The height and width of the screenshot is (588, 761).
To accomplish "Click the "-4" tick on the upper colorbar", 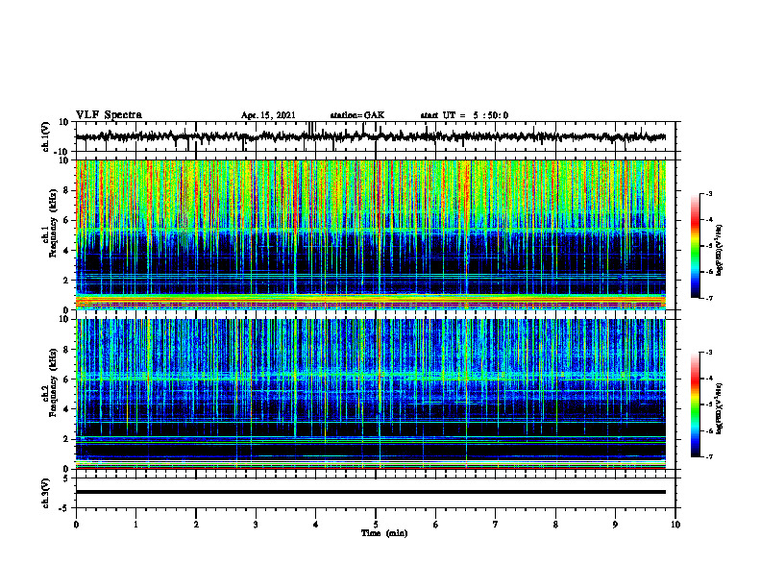I will pyautogui.click(x=709, y=220).
